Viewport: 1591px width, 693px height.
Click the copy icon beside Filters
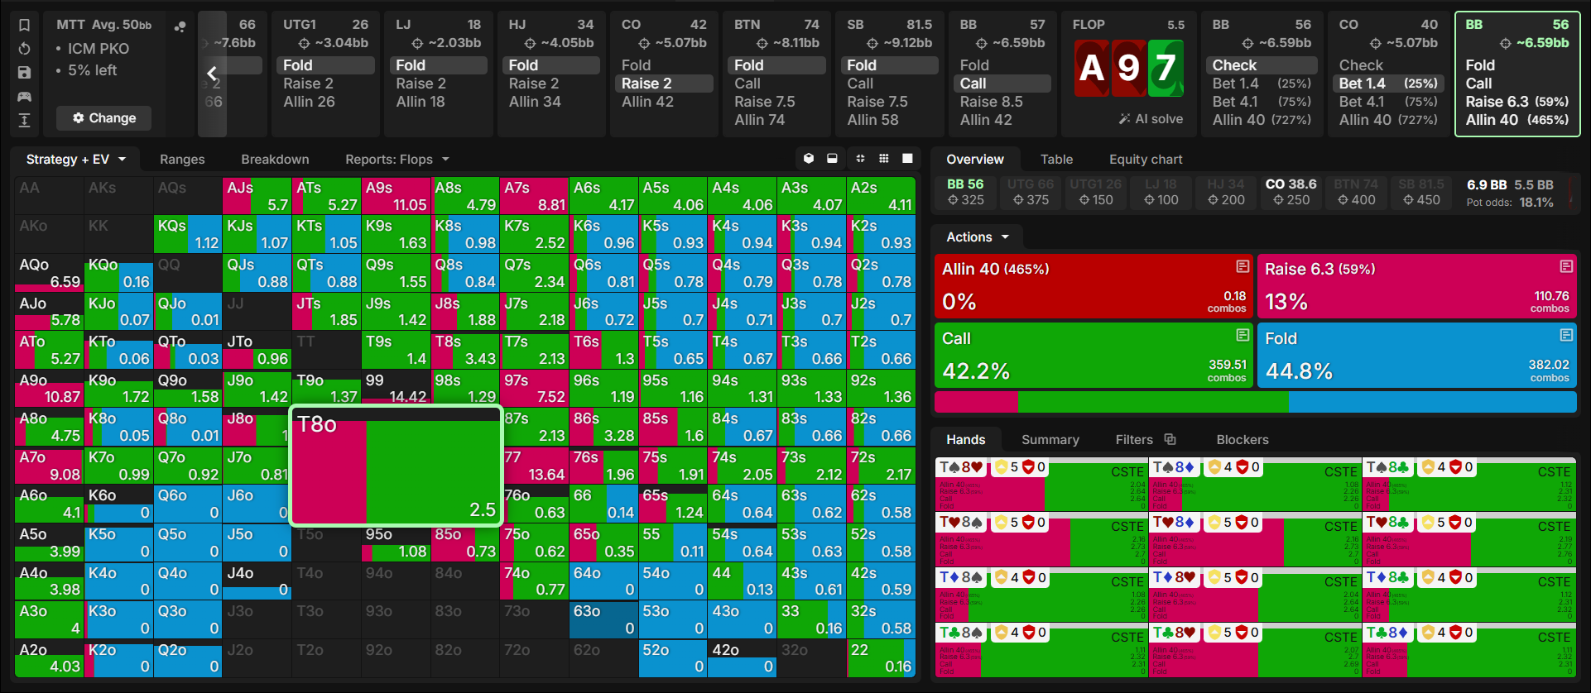[x=1170, y=439]
